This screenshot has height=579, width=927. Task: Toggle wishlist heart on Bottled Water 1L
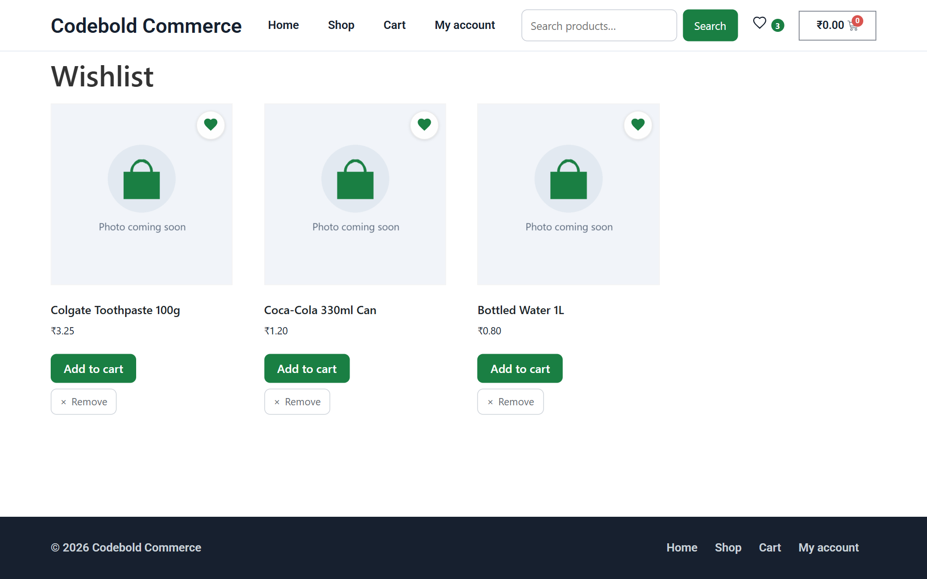(x=638, y=125)
